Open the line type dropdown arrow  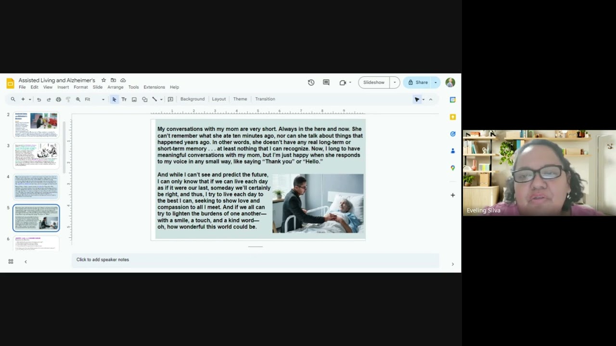click(161, 99)
